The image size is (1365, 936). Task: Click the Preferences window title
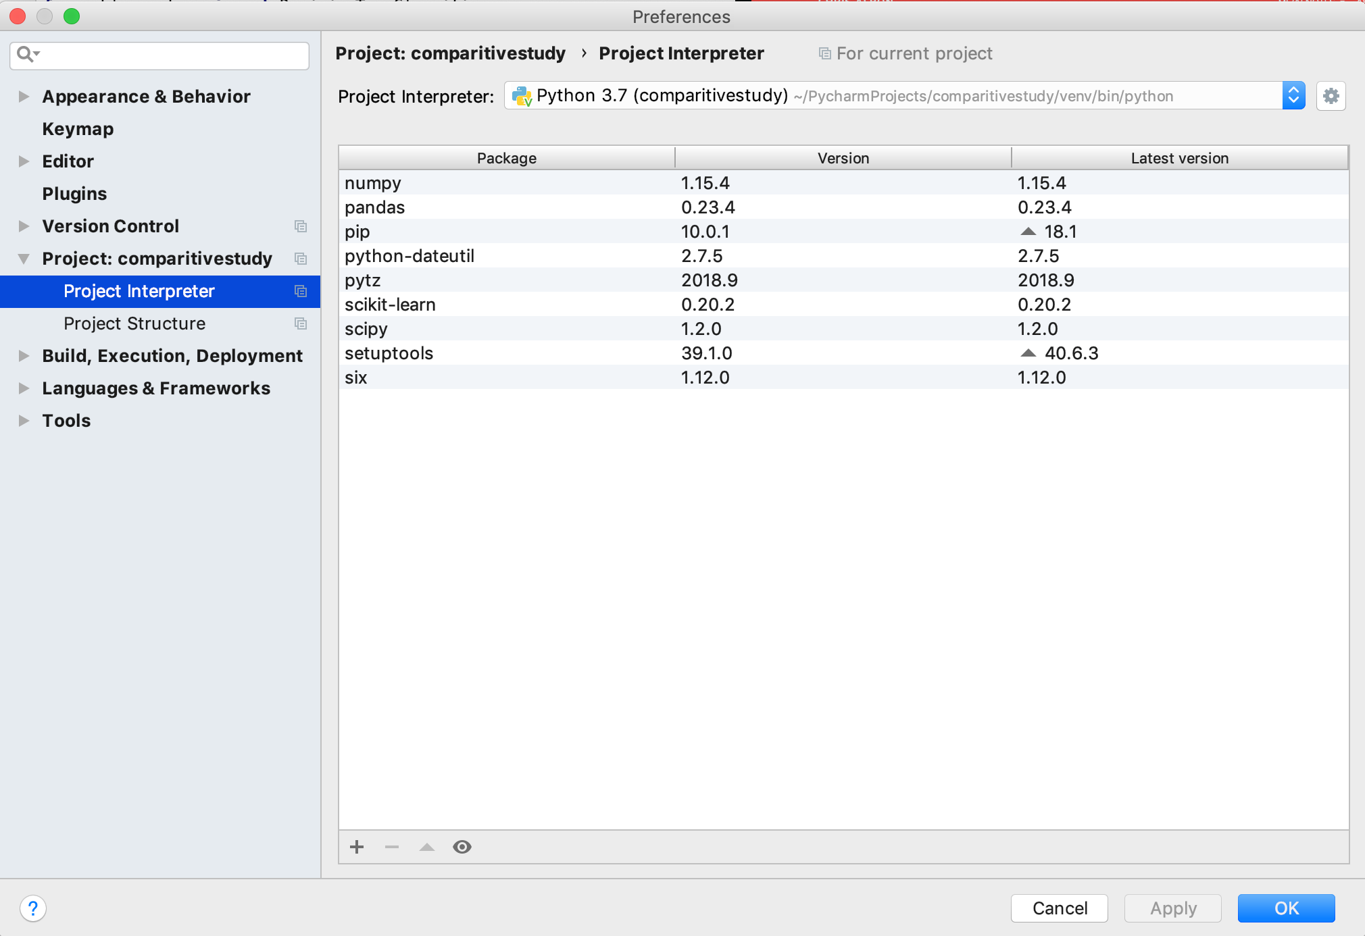pos(681,17)
